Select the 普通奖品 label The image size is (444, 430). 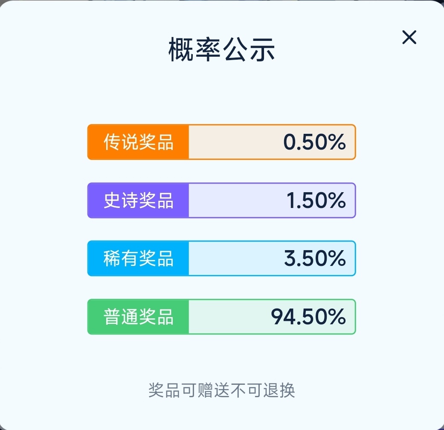tap(139, 317)
